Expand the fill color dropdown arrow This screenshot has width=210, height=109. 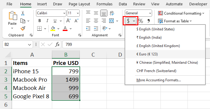(58, 29)
